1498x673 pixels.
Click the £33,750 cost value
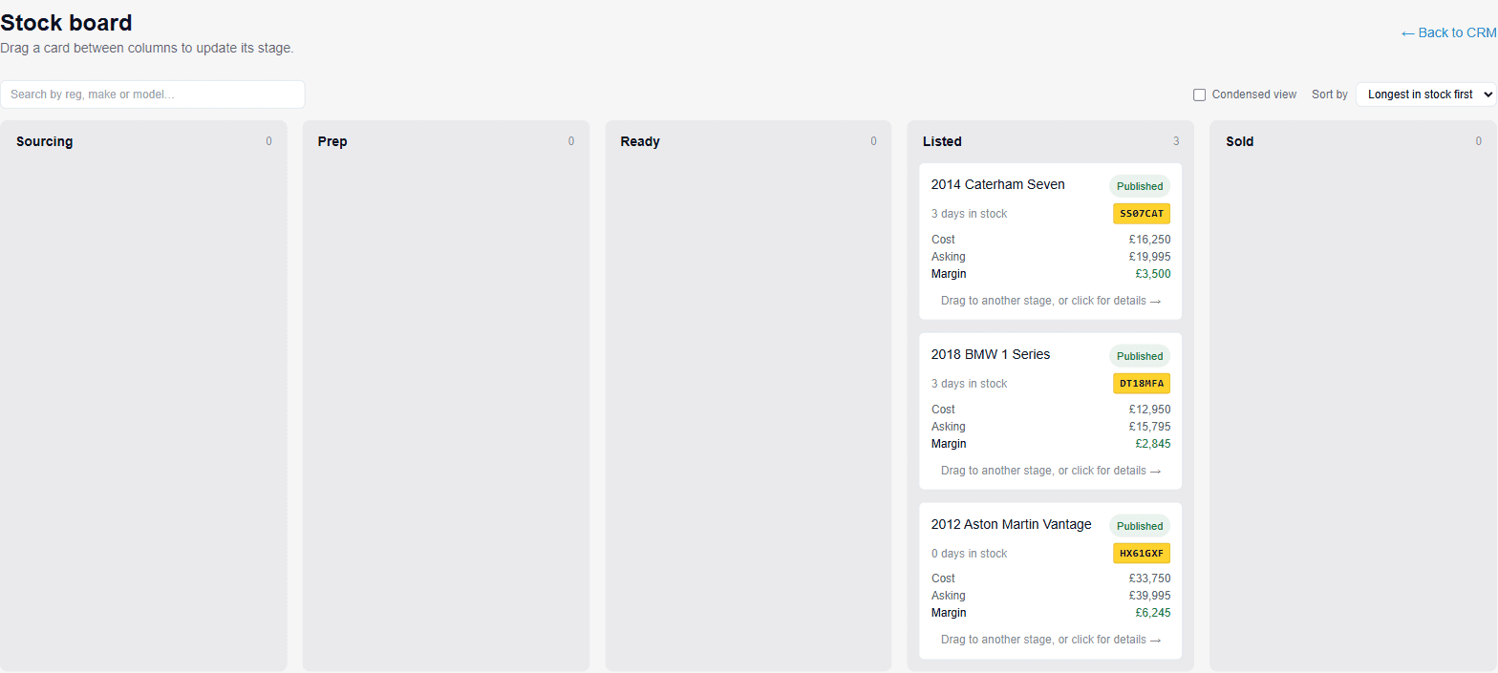click(1149, 578)
